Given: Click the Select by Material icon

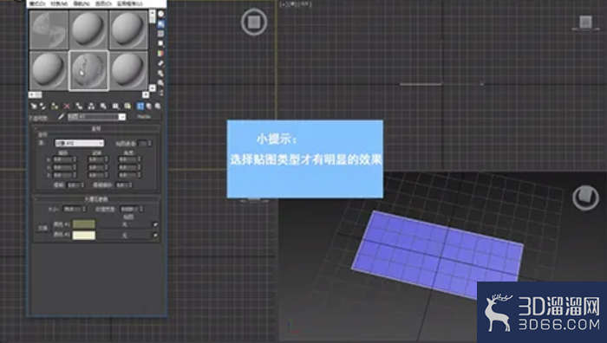Looking at the screenshot, I should click(x=160, y=83).
